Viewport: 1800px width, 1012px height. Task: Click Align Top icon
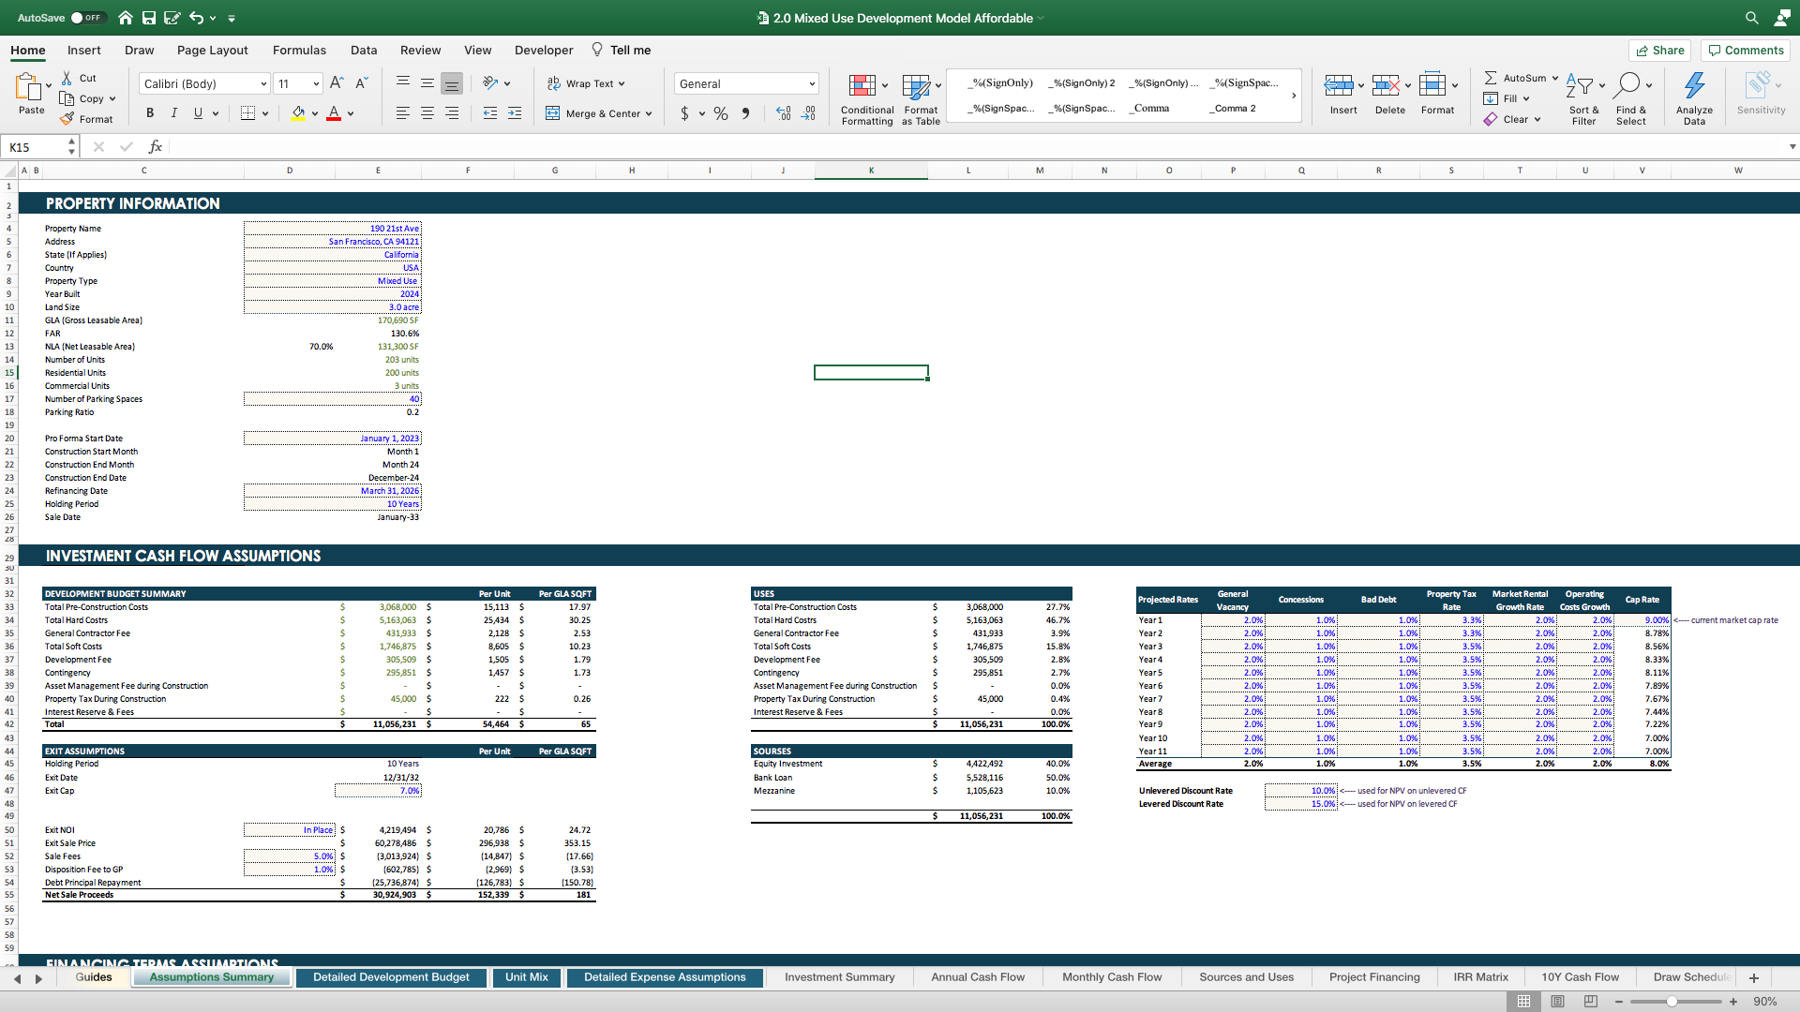[403, 82]
